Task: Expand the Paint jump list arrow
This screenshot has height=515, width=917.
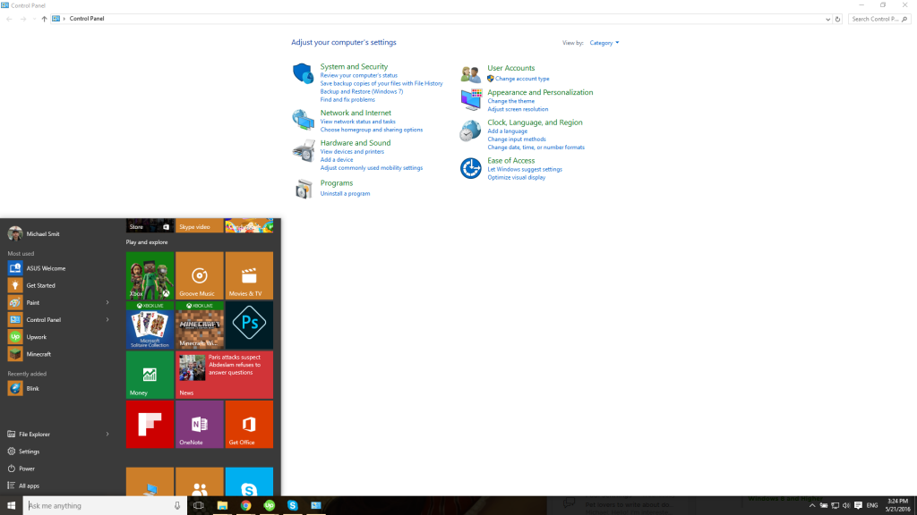Action: click(107, 302)
